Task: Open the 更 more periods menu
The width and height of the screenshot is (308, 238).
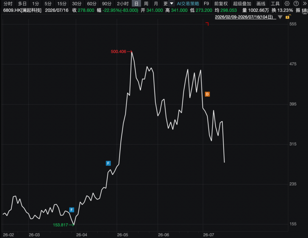Action: point(166,3)
